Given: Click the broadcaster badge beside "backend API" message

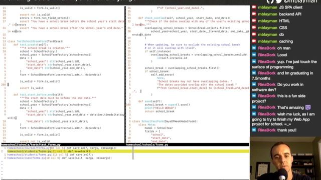Looking at the screenshot, I should click(x=254, y=14).
